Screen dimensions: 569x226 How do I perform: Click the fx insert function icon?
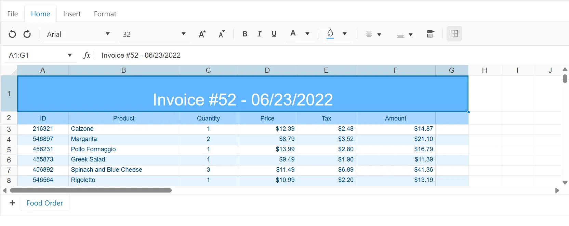click(x=87, y=55)
